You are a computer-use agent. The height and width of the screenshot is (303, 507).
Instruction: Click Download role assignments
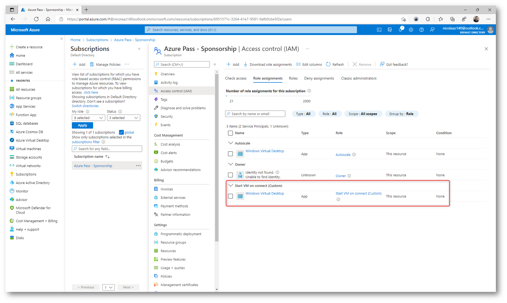pyautogui.click(x=267, y=64)
